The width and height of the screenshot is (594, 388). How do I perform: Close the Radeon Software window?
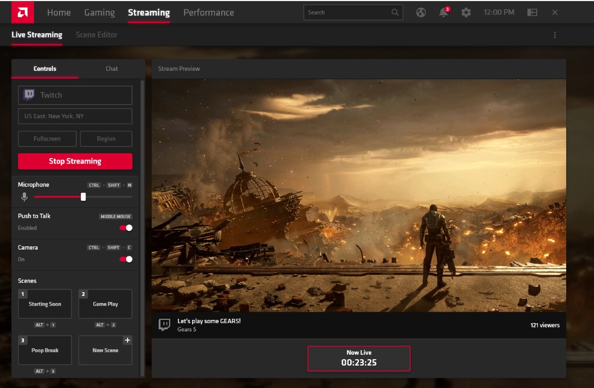point(555,13)
